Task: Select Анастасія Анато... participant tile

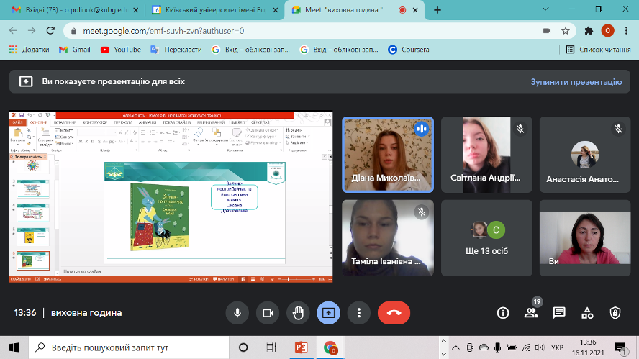Action: coord(585,155)
